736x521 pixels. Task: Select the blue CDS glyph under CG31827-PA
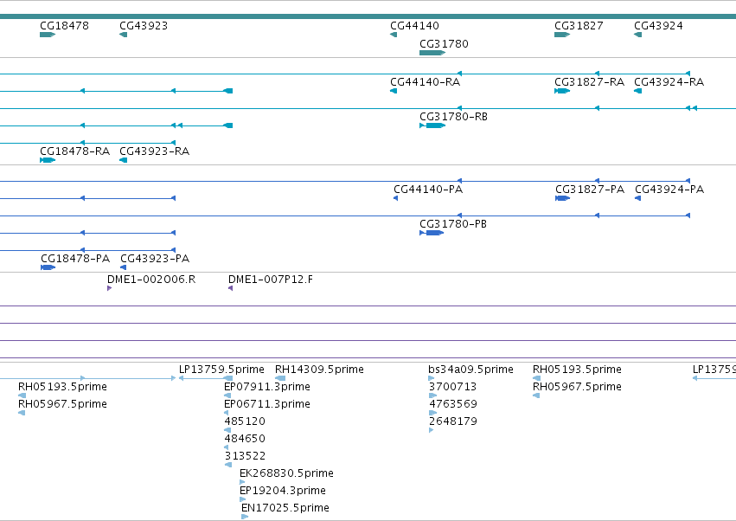pyautogui.click(x=562, y=198)
